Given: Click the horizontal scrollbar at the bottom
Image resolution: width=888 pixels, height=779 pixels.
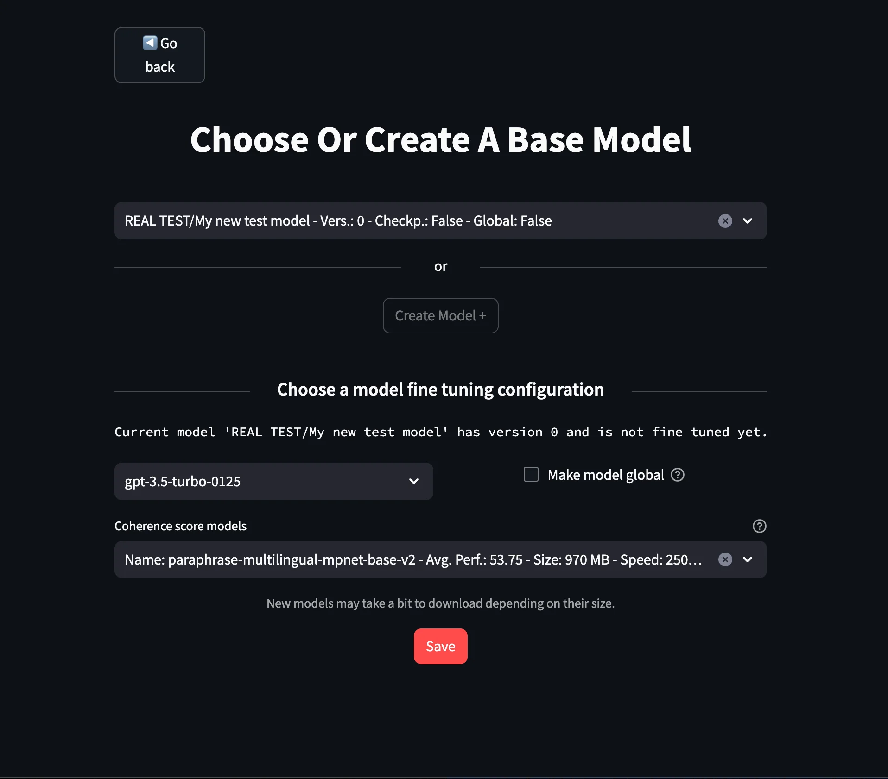Looking at the screenshot, I should (444, 776).
